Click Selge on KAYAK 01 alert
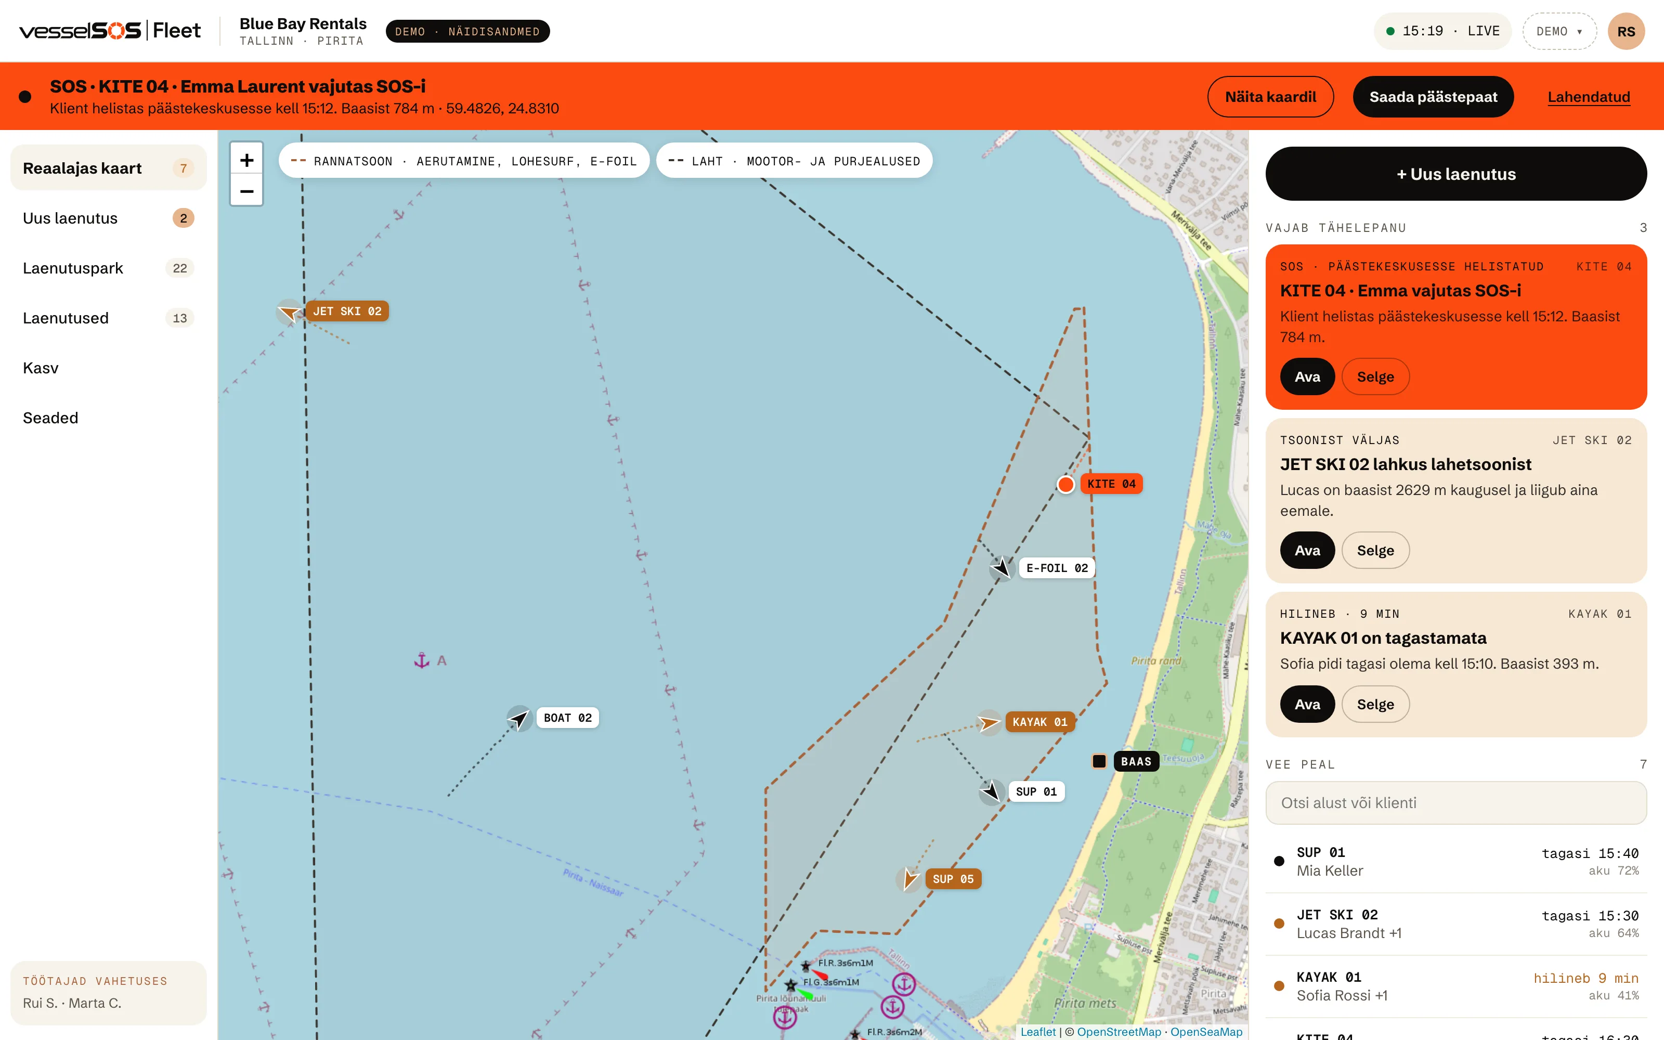The height and width of the screenshot is (1040, 1664). (x=1375, y=704)
